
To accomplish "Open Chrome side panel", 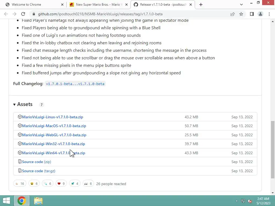I will pos(252,14).
